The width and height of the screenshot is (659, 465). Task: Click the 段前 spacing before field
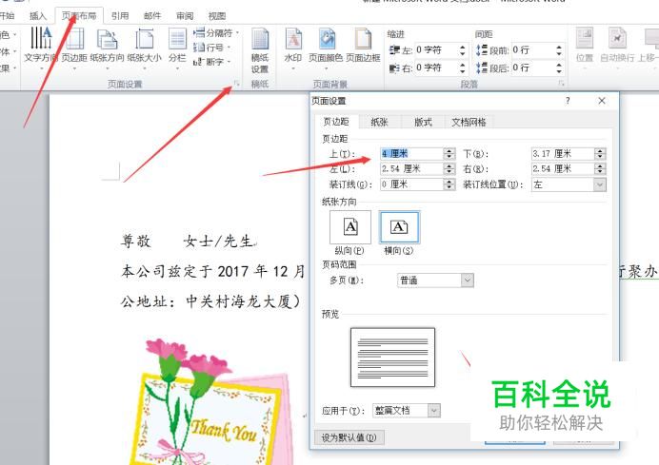click(x=532, y=50)
